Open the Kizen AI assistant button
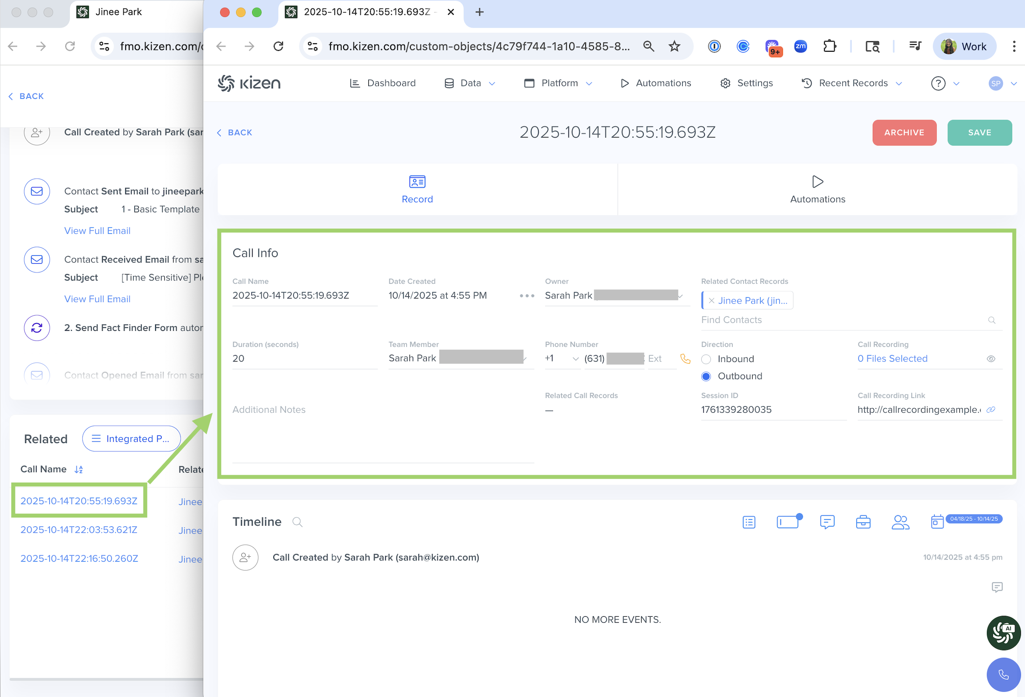This screenshot has width=1025, height=697. pyautogui.click(x=1003, y=633)
